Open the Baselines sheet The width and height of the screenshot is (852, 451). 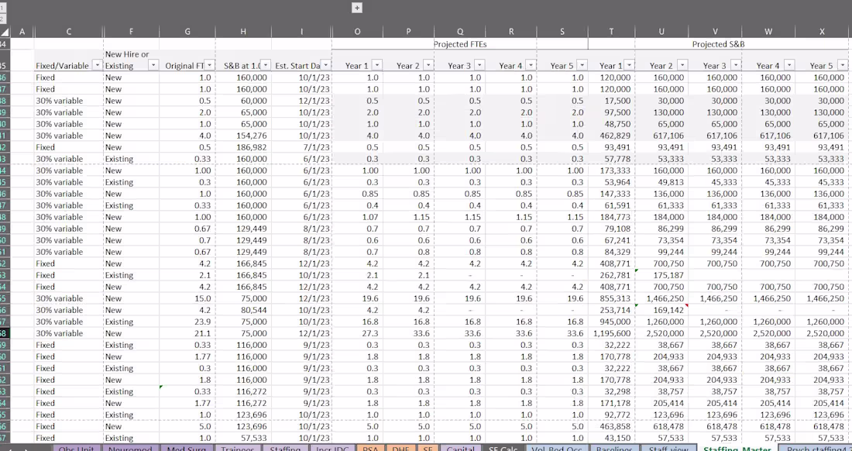tap(614, 448)
